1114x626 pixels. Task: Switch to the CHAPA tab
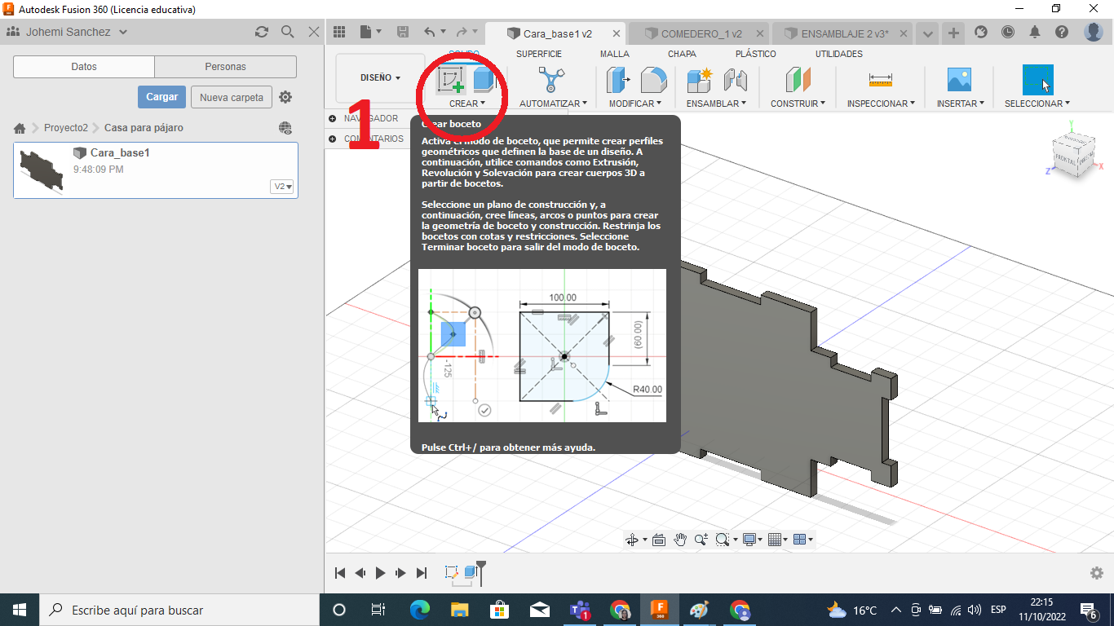[682, 54]
